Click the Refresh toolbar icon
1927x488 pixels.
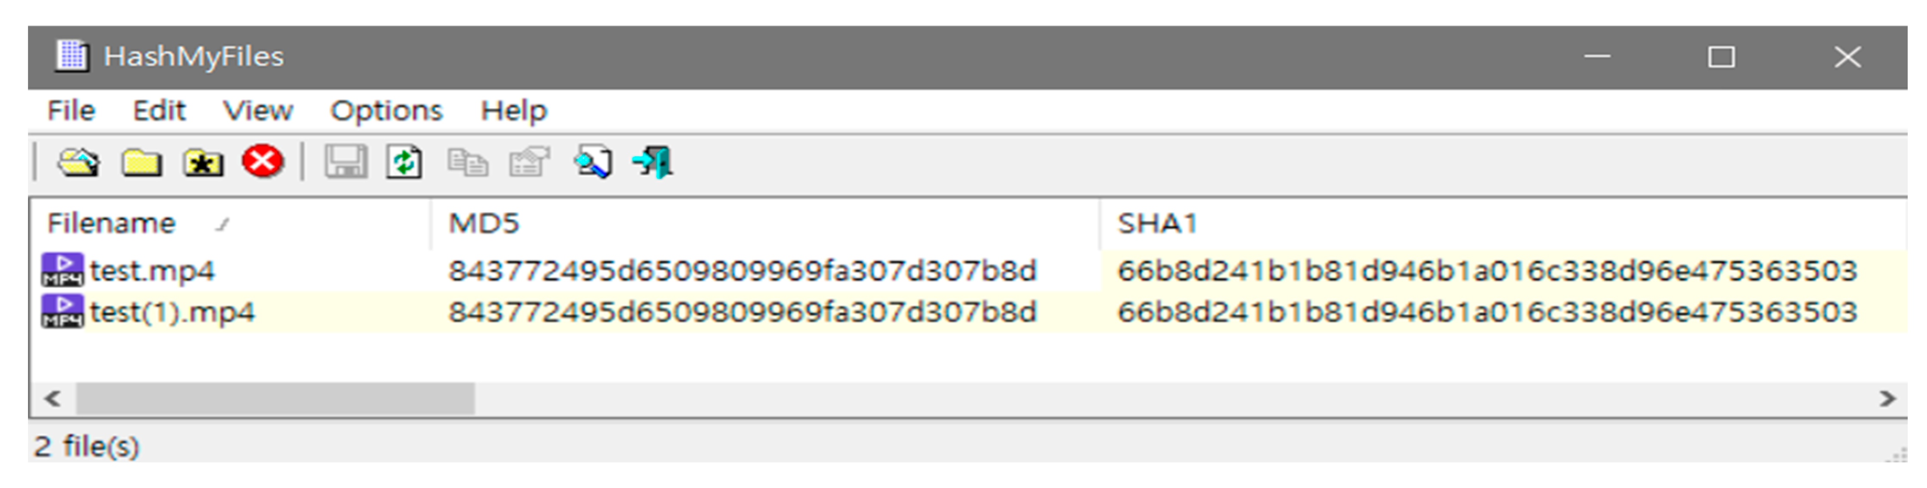(405, 162)
